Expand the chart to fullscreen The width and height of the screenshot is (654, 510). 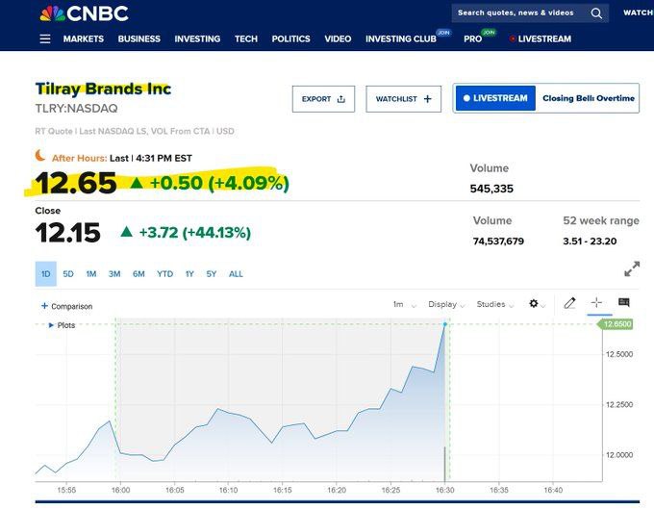pyautogui.click(x=632, y=269)
